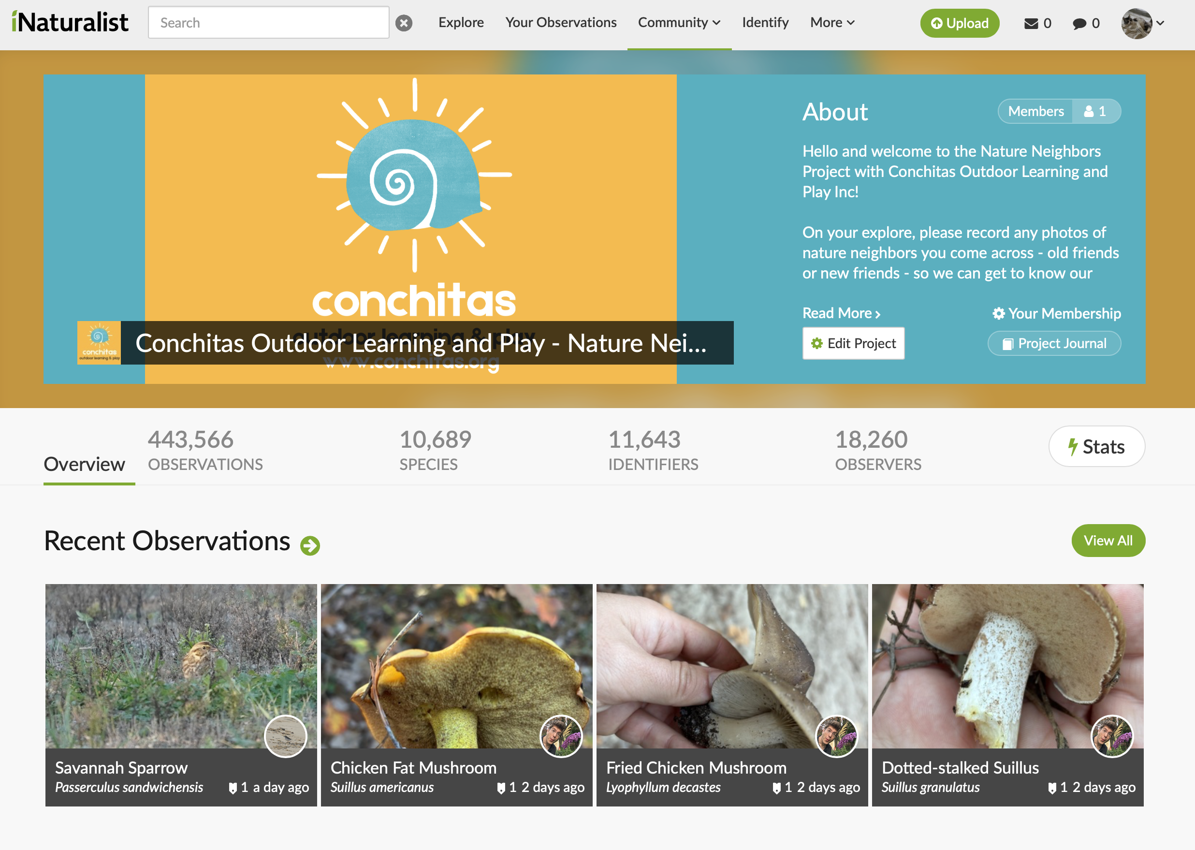Open the Dotted-stalked Suillus observer's avatar
The image size is (1195, 850).
coord(1112,736)
